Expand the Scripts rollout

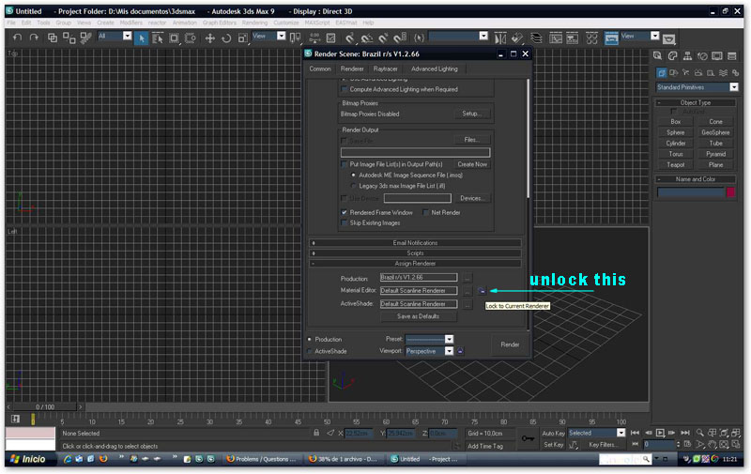tap(415, 252)
